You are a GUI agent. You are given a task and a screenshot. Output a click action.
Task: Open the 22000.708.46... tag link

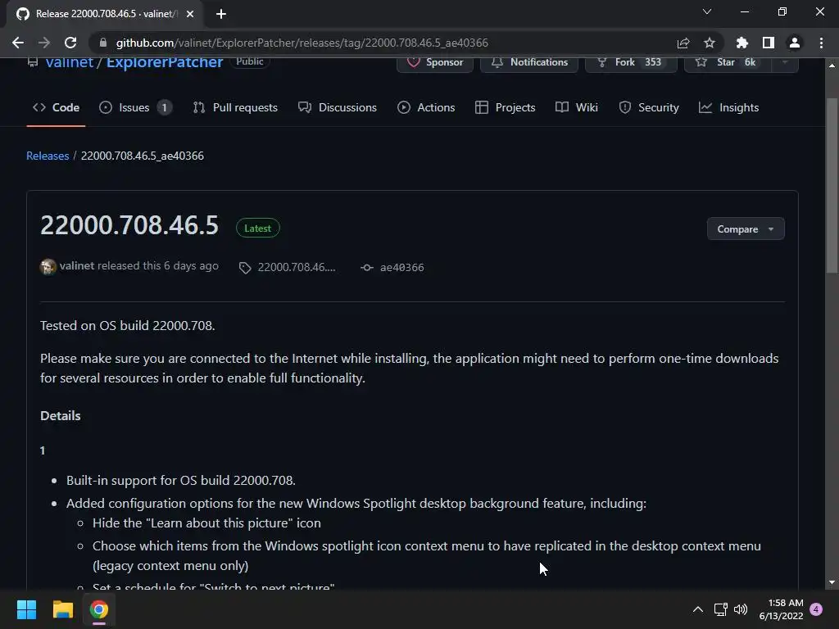[297, 268]
